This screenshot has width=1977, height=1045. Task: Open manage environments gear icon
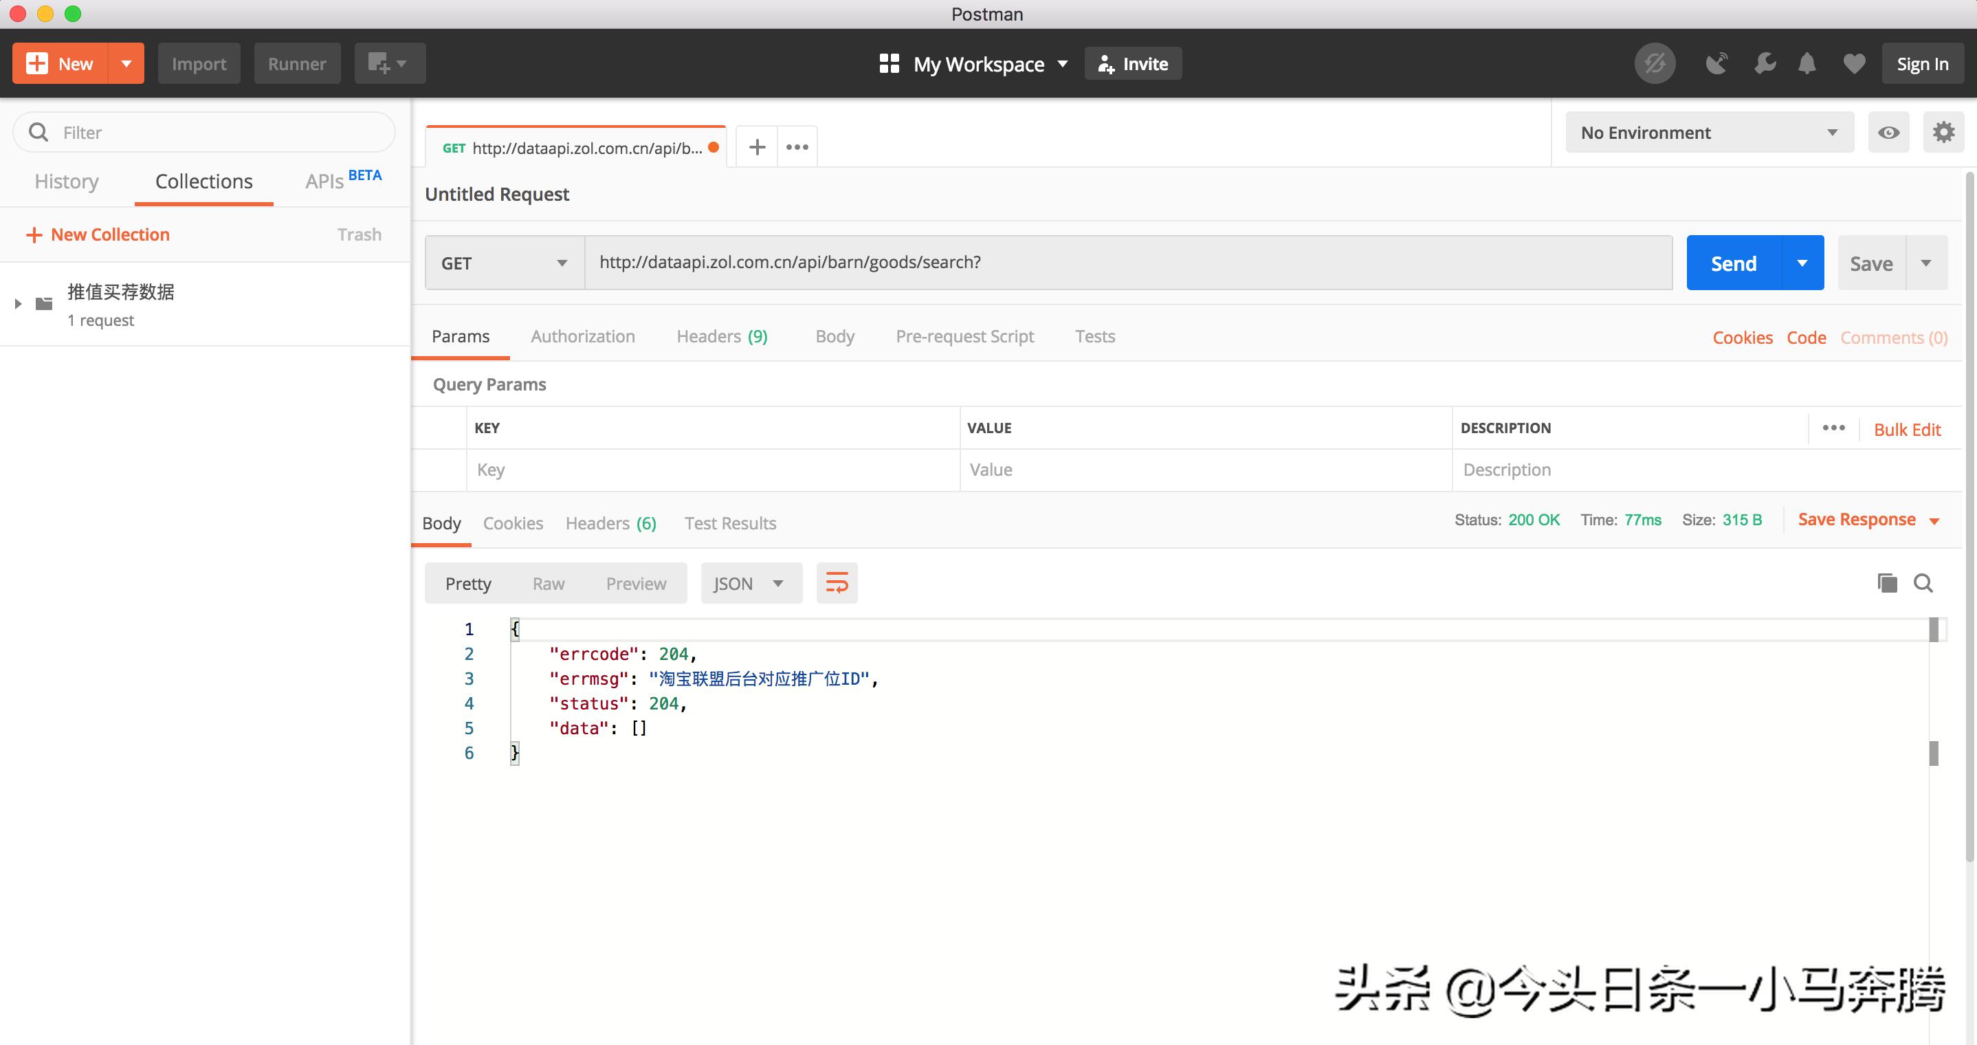pos(1943,132)
